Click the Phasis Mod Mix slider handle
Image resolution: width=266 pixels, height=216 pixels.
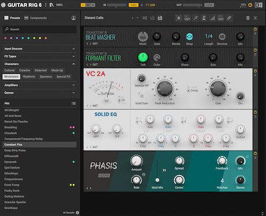point(157,180)
